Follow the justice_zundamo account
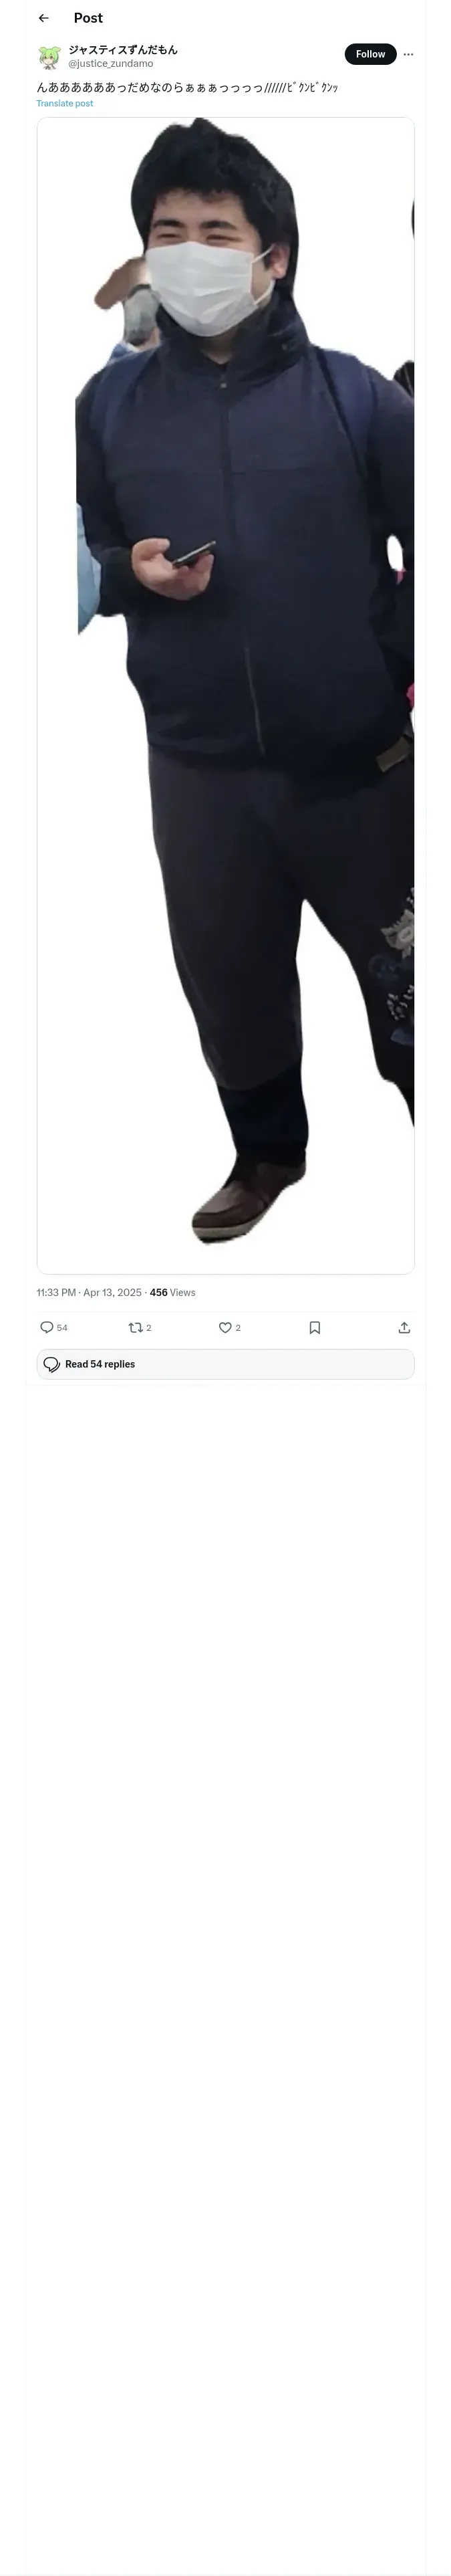451x2576 pixels. click(x=370, y=54)
